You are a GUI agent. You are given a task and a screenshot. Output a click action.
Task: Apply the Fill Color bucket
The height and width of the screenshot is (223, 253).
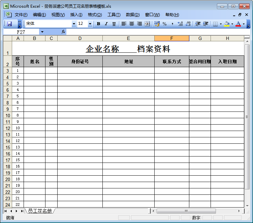pyautogui.click(x=227, y=24)
